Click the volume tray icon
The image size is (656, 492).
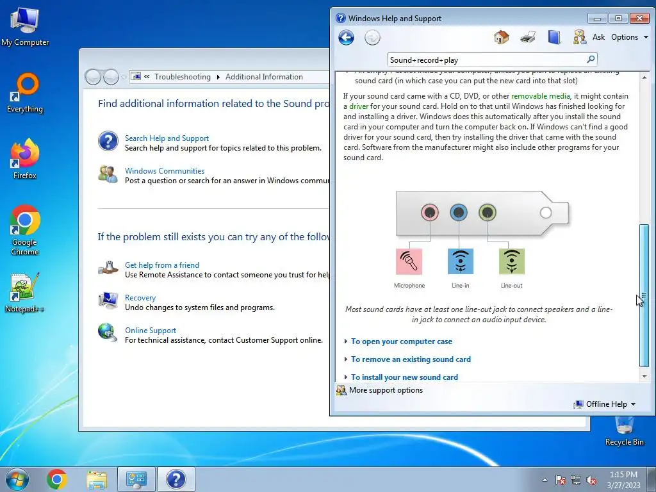tap(591, 480)
